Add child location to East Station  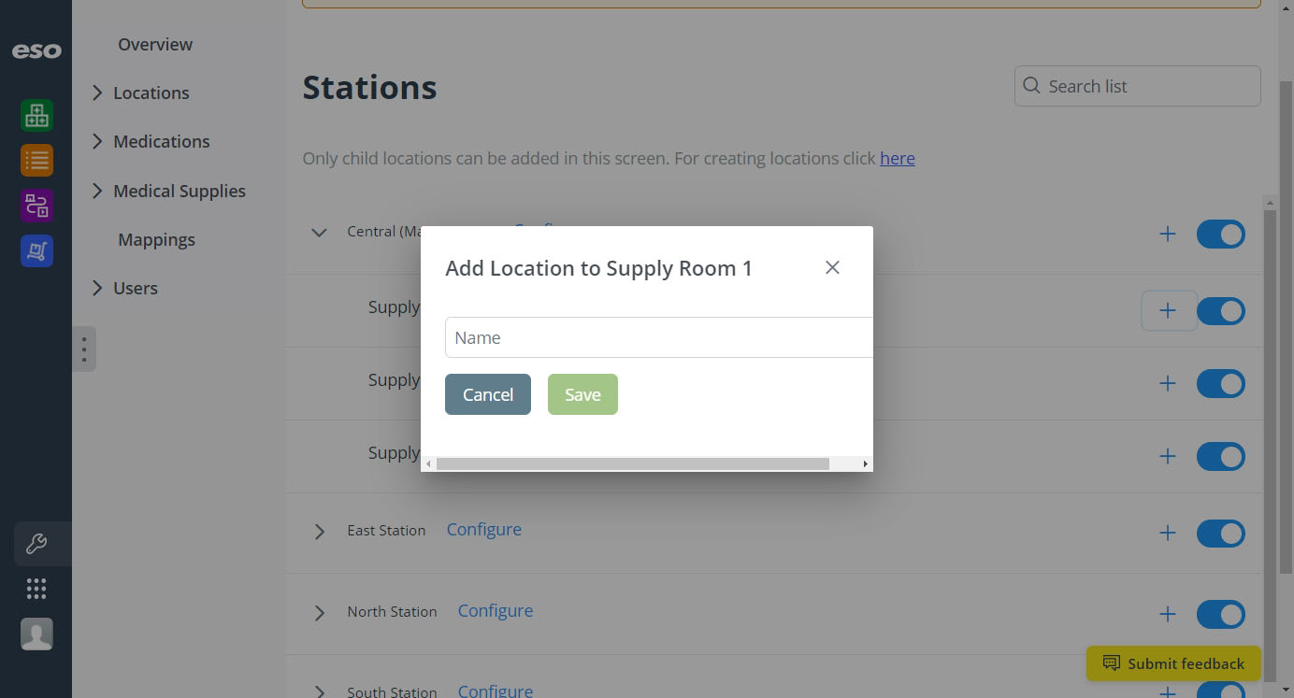[x=1168, y=534]
